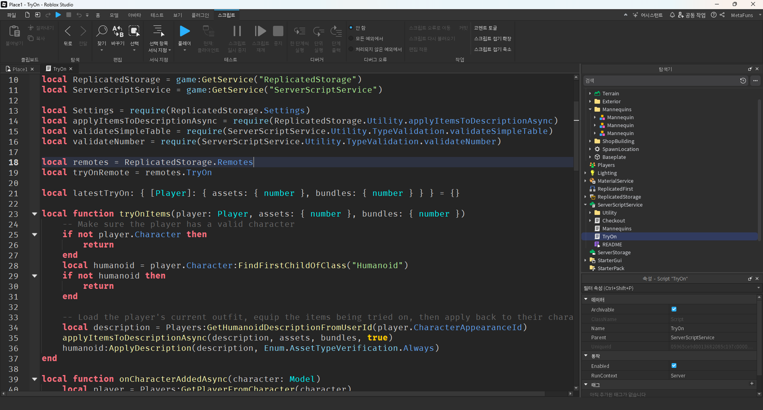The width and height of the screenshot is (763, 410).
Task: Open the Assistant (어시스턴트) sparkle icon
Action: tap(635, 15)
